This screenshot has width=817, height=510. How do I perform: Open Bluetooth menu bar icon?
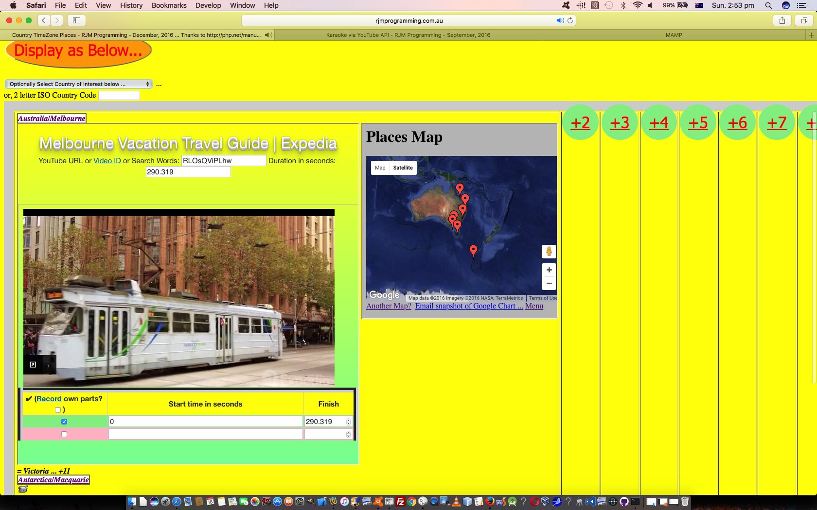(x=623, y=5)
